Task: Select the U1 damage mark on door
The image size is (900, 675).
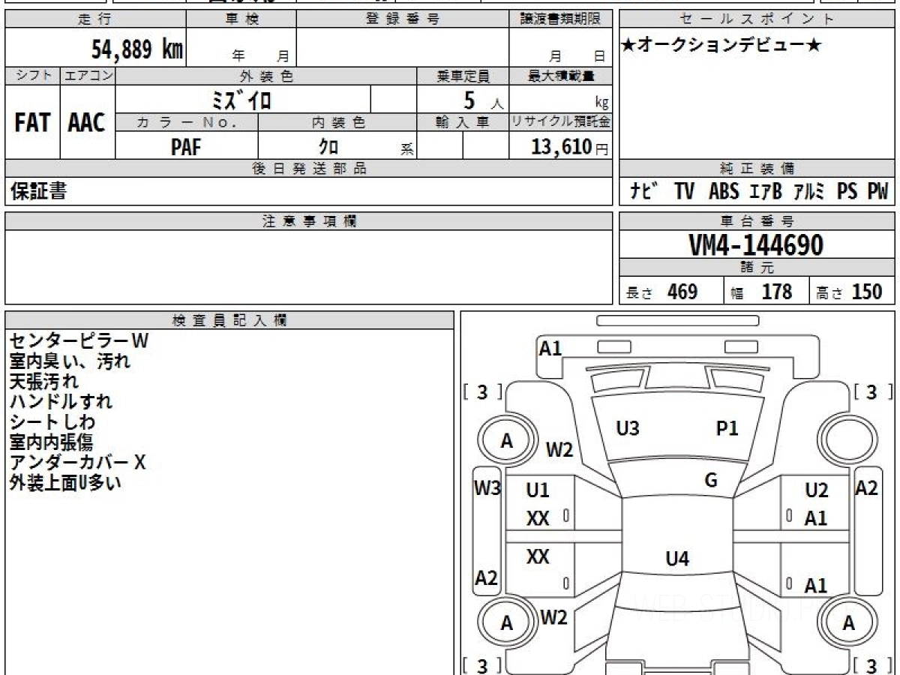Action: (x=538, y=490)
